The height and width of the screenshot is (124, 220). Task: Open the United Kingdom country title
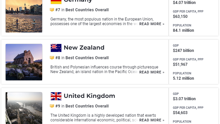point(89,96)
